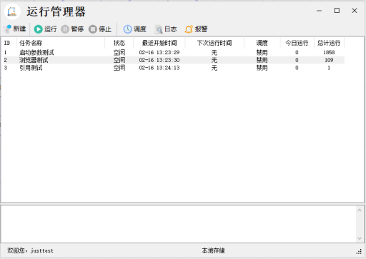Viewport: 366px width, 259px height.
Task: Click the log output text area
Action: pos(179,224)
